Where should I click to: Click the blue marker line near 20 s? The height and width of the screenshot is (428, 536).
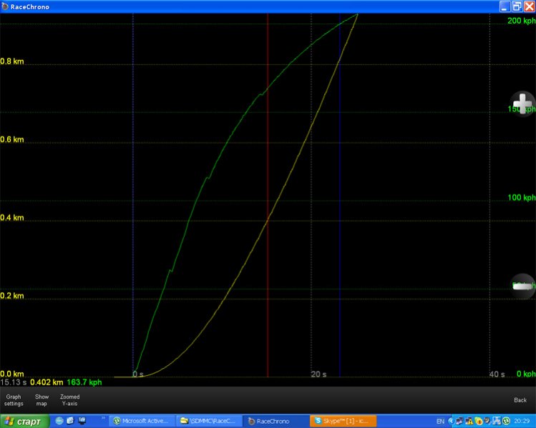click(339, 214)
